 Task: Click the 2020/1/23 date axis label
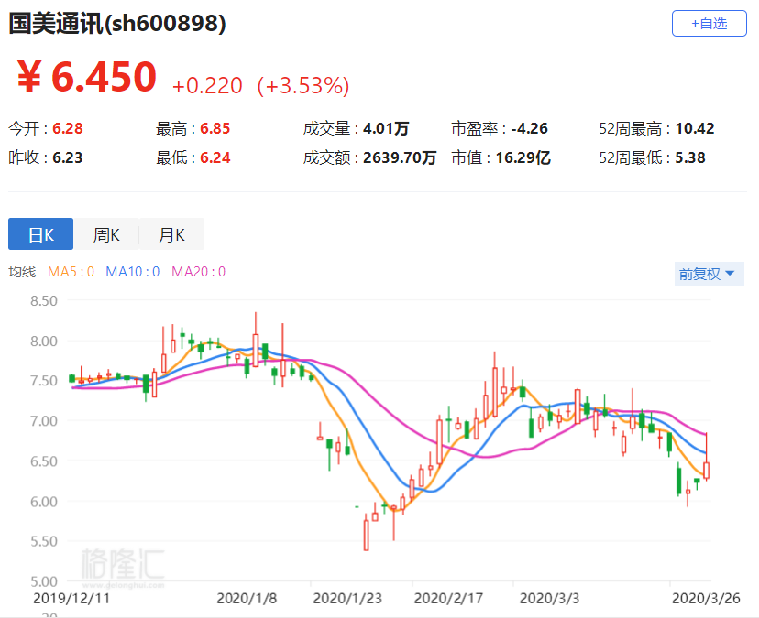347,598
